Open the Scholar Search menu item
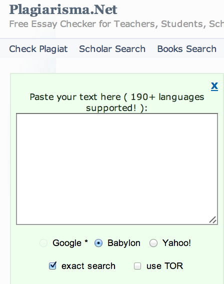224x284 pixels. [112, 49]
